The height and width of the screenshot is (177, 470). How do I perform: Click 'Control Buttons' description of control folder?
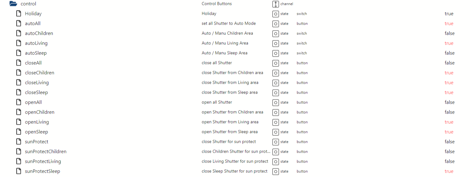coord(216,4)
